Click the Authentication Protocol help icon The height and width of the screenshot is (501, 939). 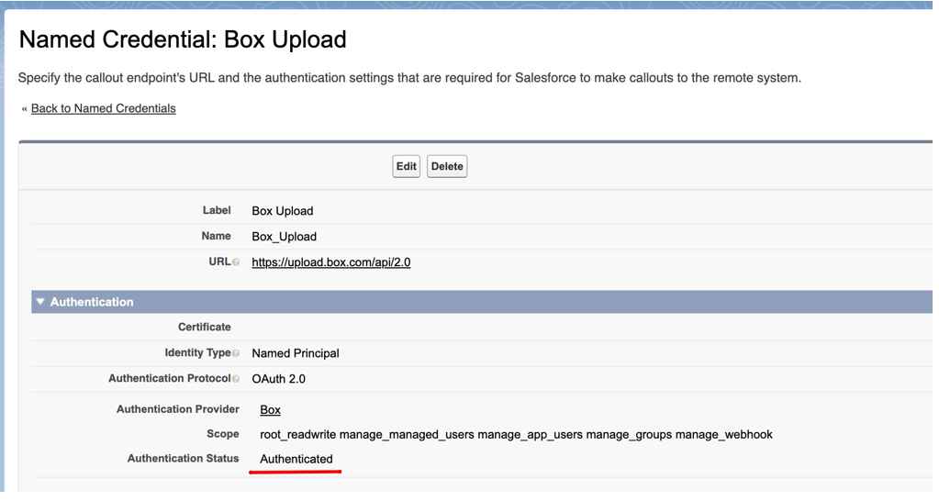236,379
